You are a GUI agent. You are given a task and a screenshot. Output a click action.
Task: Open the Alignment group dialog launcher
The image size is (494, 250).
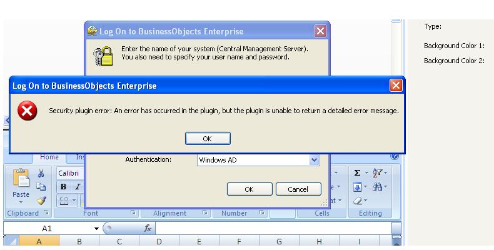pos(205,213)
